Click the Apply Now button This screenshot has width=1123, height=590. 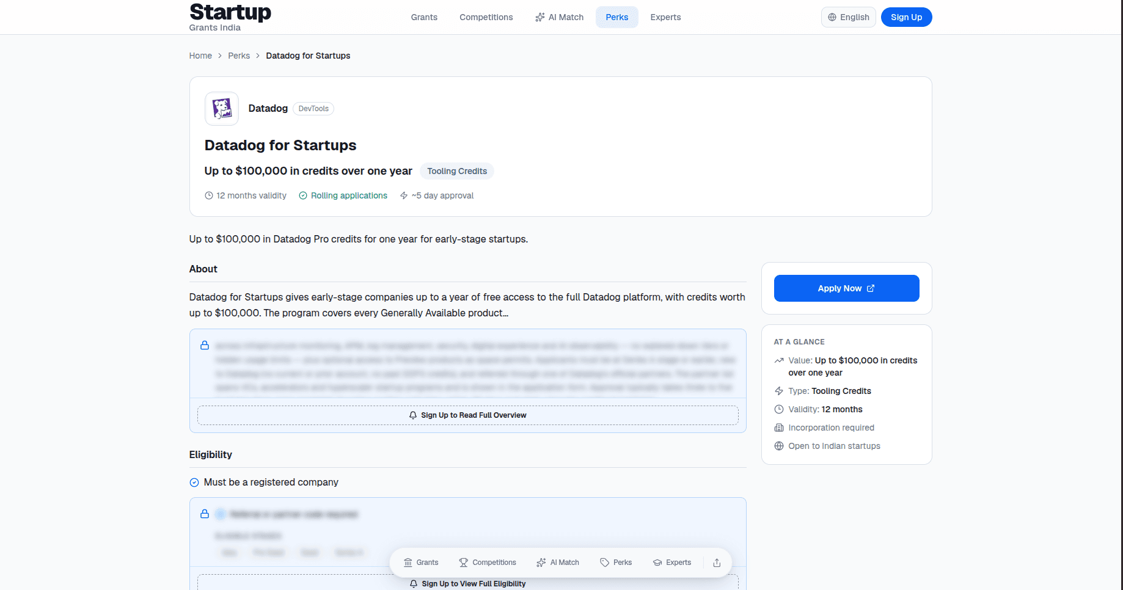(846, 288)
